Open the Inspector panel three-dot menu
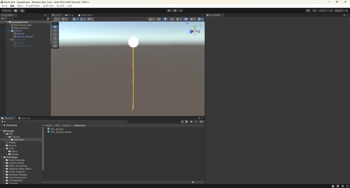350x188 pixels. point(348,15)
